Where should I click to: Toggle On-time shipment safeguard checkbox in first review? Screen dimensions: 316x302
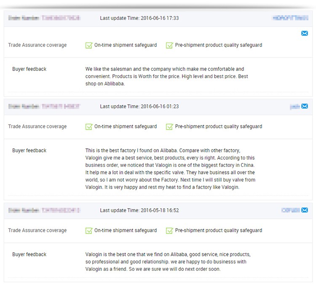[89, 45]
